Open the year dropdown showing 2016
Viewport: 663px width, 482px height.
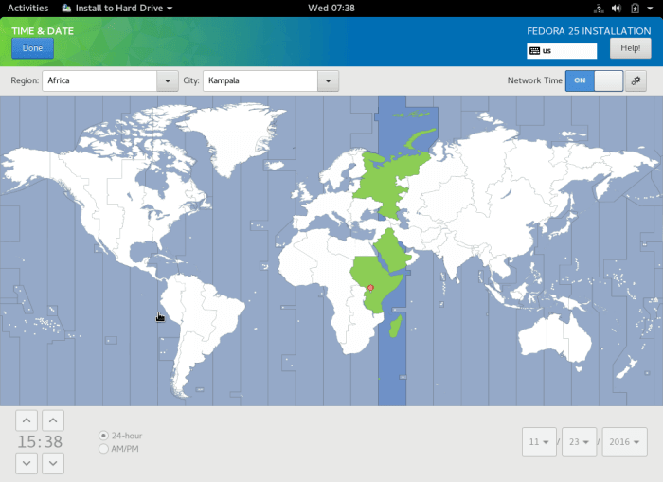pyautogui.click(x=624, y=442)
